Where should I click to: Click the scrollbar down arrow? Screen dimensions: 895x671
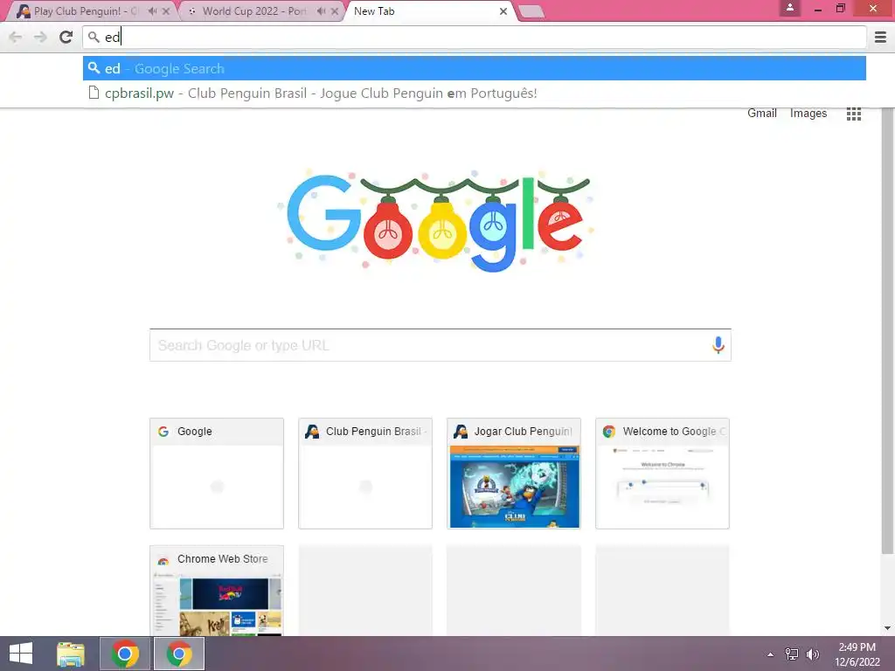point(887,628)
